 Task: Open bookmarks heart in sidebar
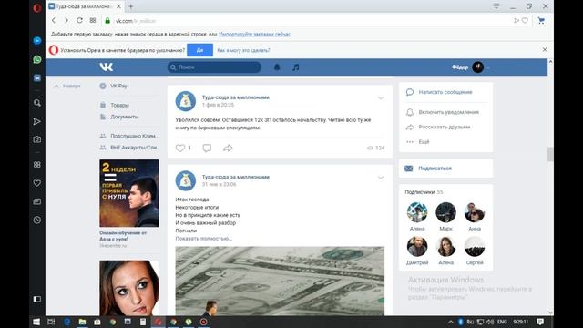tap(36, 183)
